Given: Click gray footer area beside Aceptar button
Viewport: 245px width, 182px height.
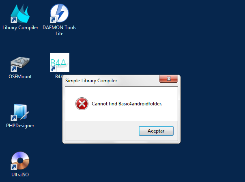Looking at the screenshot, I should tap(102, 131).
